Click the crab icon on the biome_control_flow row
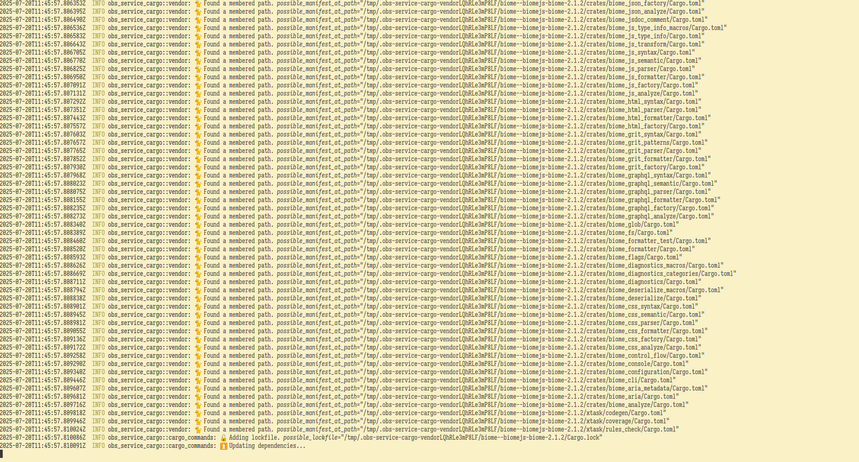This screenshot has width=859, height=462. [x=198, y=355]
